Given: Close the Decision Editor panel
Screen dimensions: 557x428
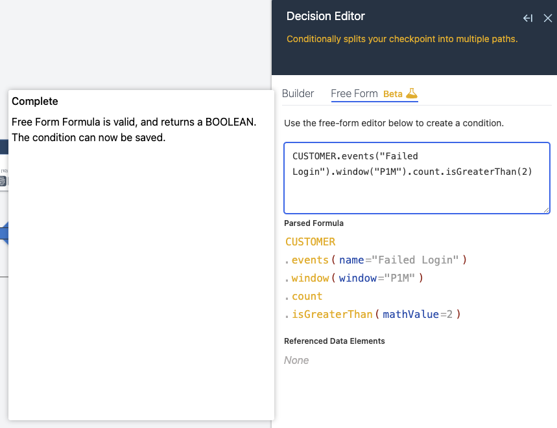Looking at the screenshot, I should pyautogui.click(x=548, y=18).
